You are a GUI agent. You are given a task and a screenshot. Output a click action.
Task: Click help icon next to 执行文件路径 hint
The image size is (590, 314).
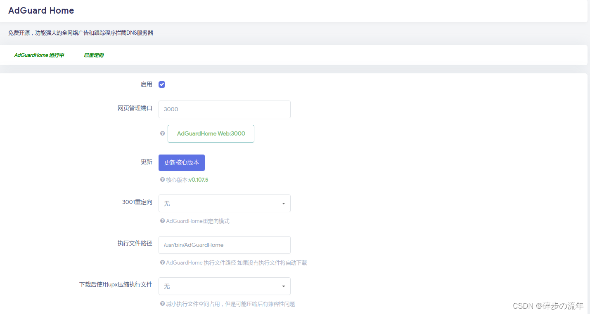click(162, 262)
